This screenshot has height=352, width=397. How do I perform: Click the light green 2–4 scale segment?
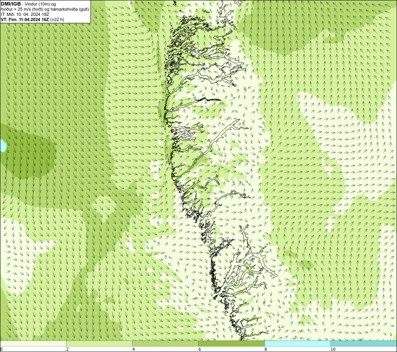99,343
